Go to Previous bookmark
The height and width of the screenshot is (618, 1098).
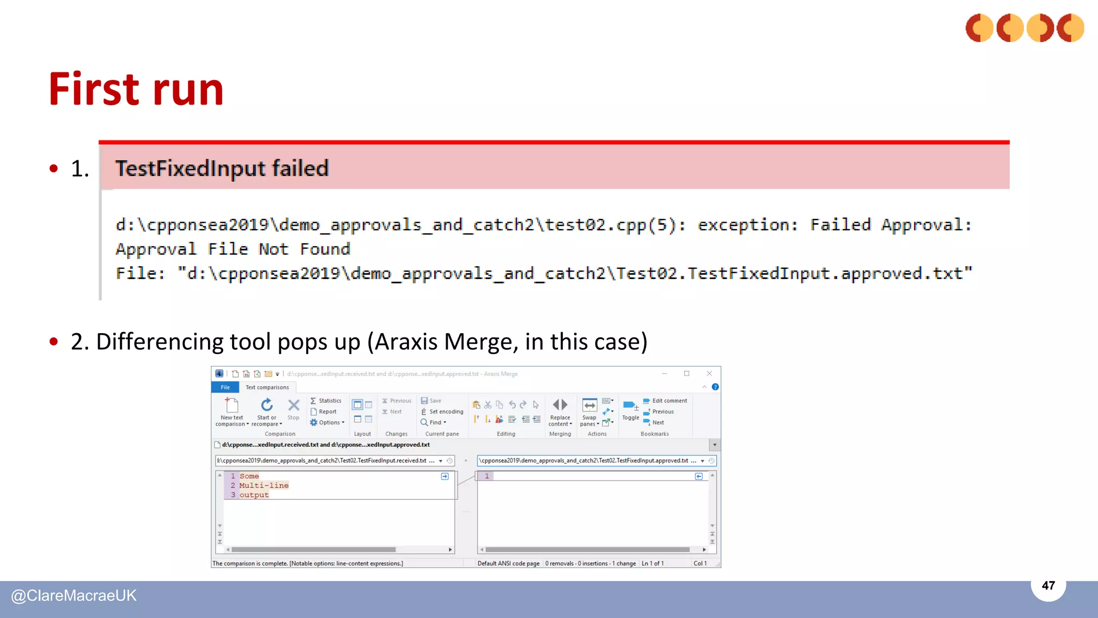click(x=658, y=411)
